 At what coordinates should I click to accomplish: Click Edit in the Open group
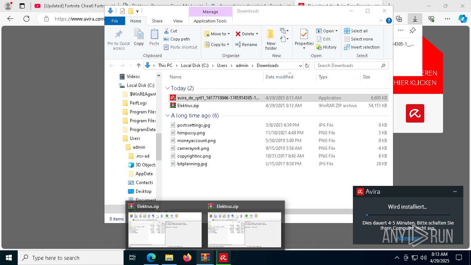click(x=323, y=39)
